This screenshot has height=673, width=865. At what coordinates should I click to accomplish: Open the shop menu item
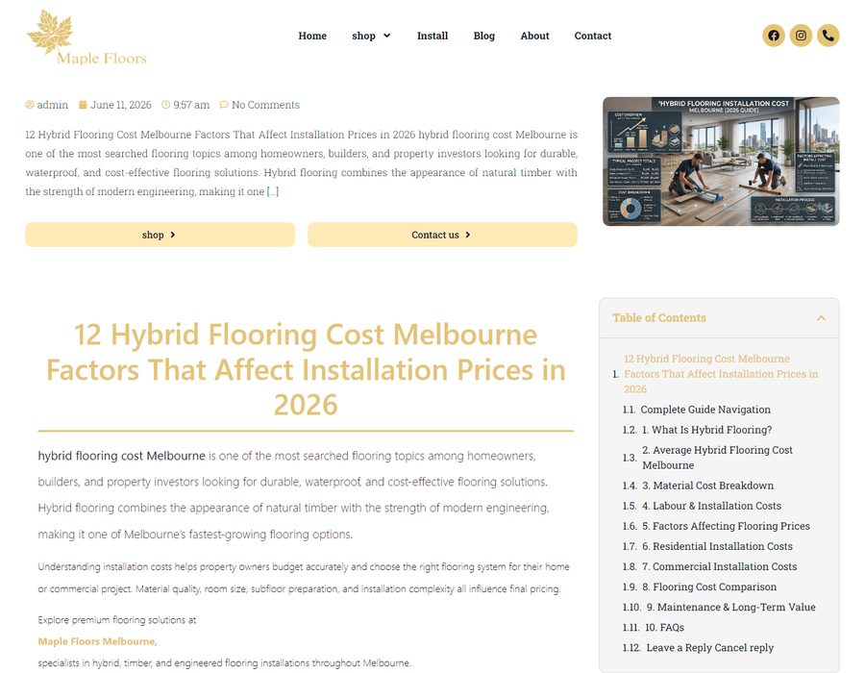point(363,36)
